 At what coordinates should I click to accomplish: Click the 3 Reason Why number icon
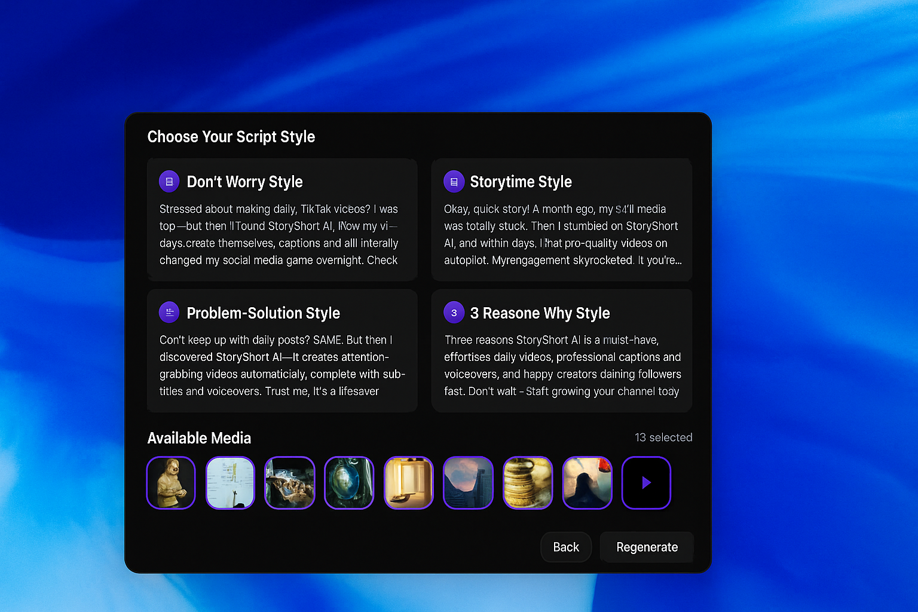[x=454, y=313]
